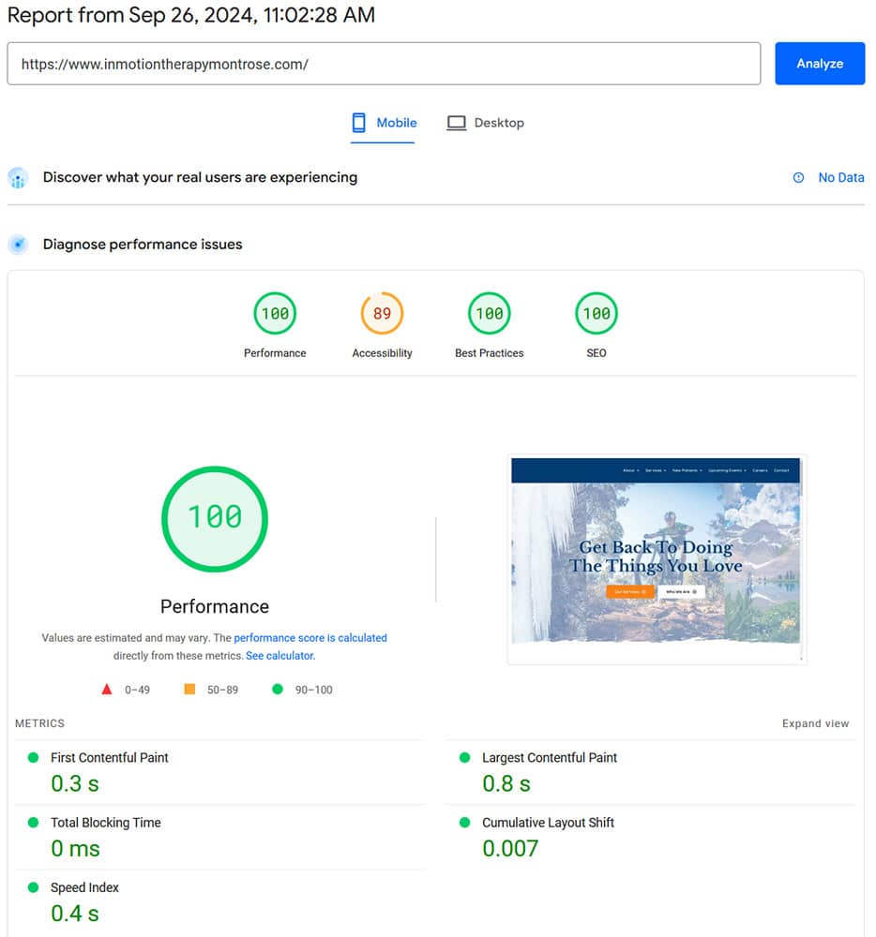Click the orange square 50–89 legend icon
The image size is (876, 937).
pos(189,689)
